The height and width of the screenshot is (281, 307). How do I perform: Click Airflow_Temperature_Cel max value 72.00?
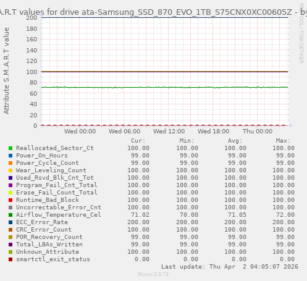point(285,215)
